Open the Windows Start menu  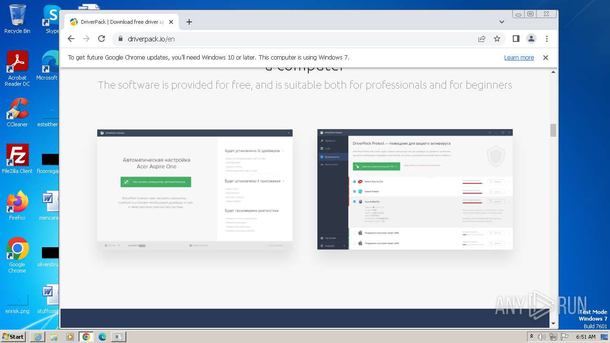pyautogui.click(x=13, y=336)
